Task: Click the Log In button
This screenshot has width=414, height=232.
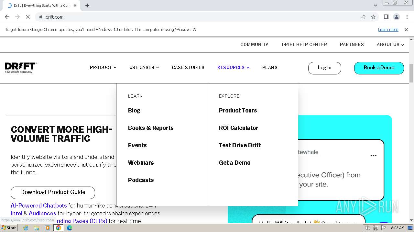Action: [x=324, y=68]
